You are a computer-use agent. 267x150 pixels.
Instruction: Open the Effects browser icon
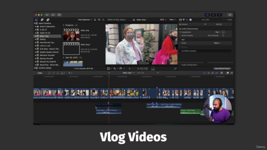tap(228, 73)
